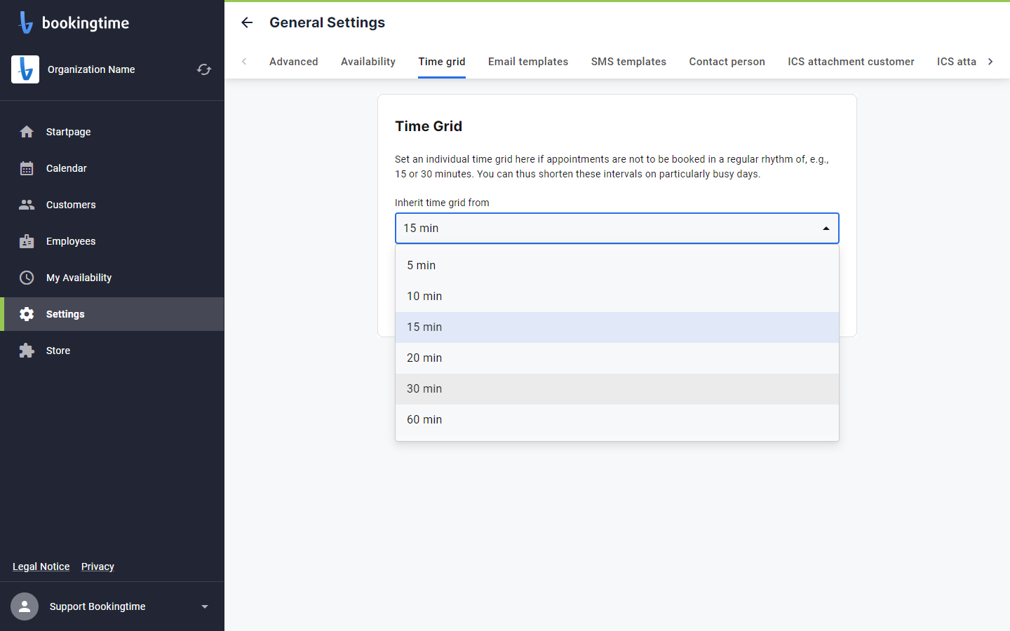Click the bookingtime logo in the sidebar header
1010x631 pixels.
(x=74, y=22)
